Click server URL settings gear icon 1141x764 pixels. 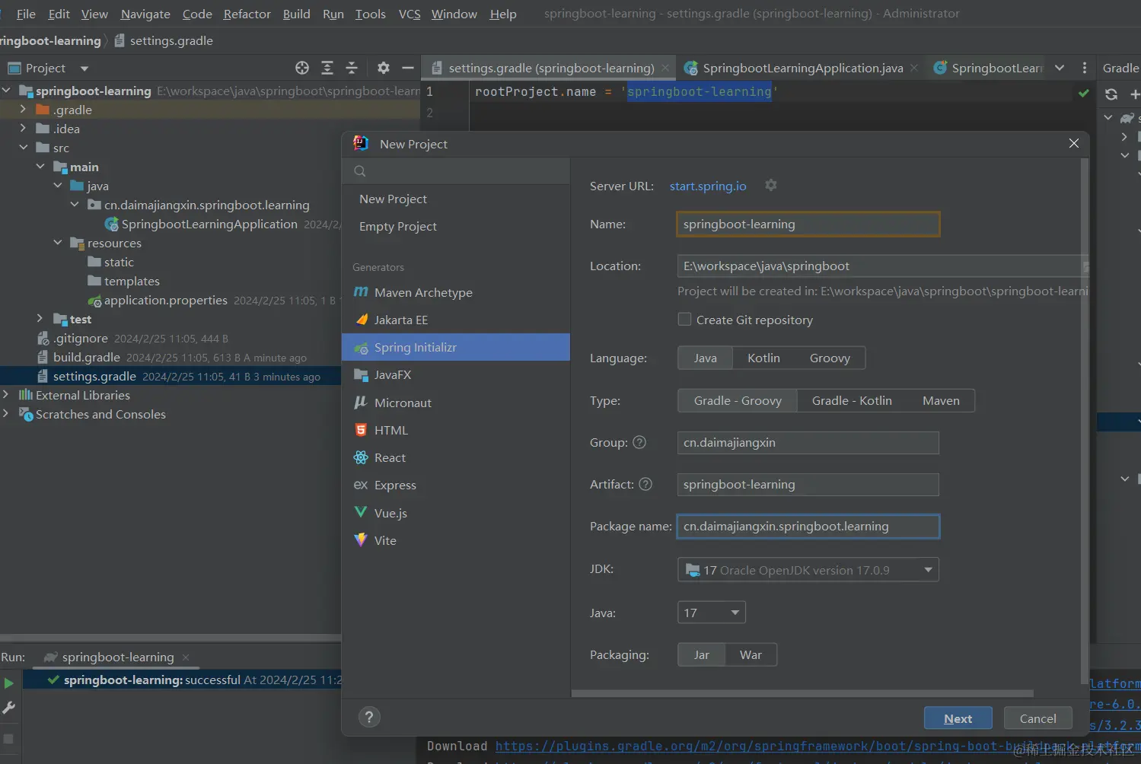click(x=771, y=185)
